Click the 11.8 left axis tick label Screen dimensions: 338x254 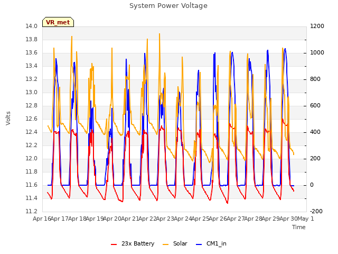pos(32,171)
